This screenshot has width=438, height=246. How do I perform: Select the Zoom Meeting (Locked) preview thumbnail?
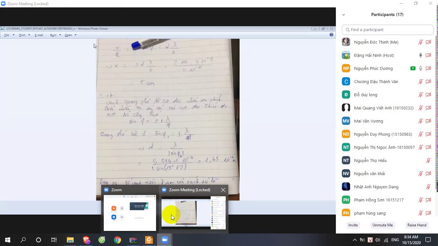click(193, 213)
